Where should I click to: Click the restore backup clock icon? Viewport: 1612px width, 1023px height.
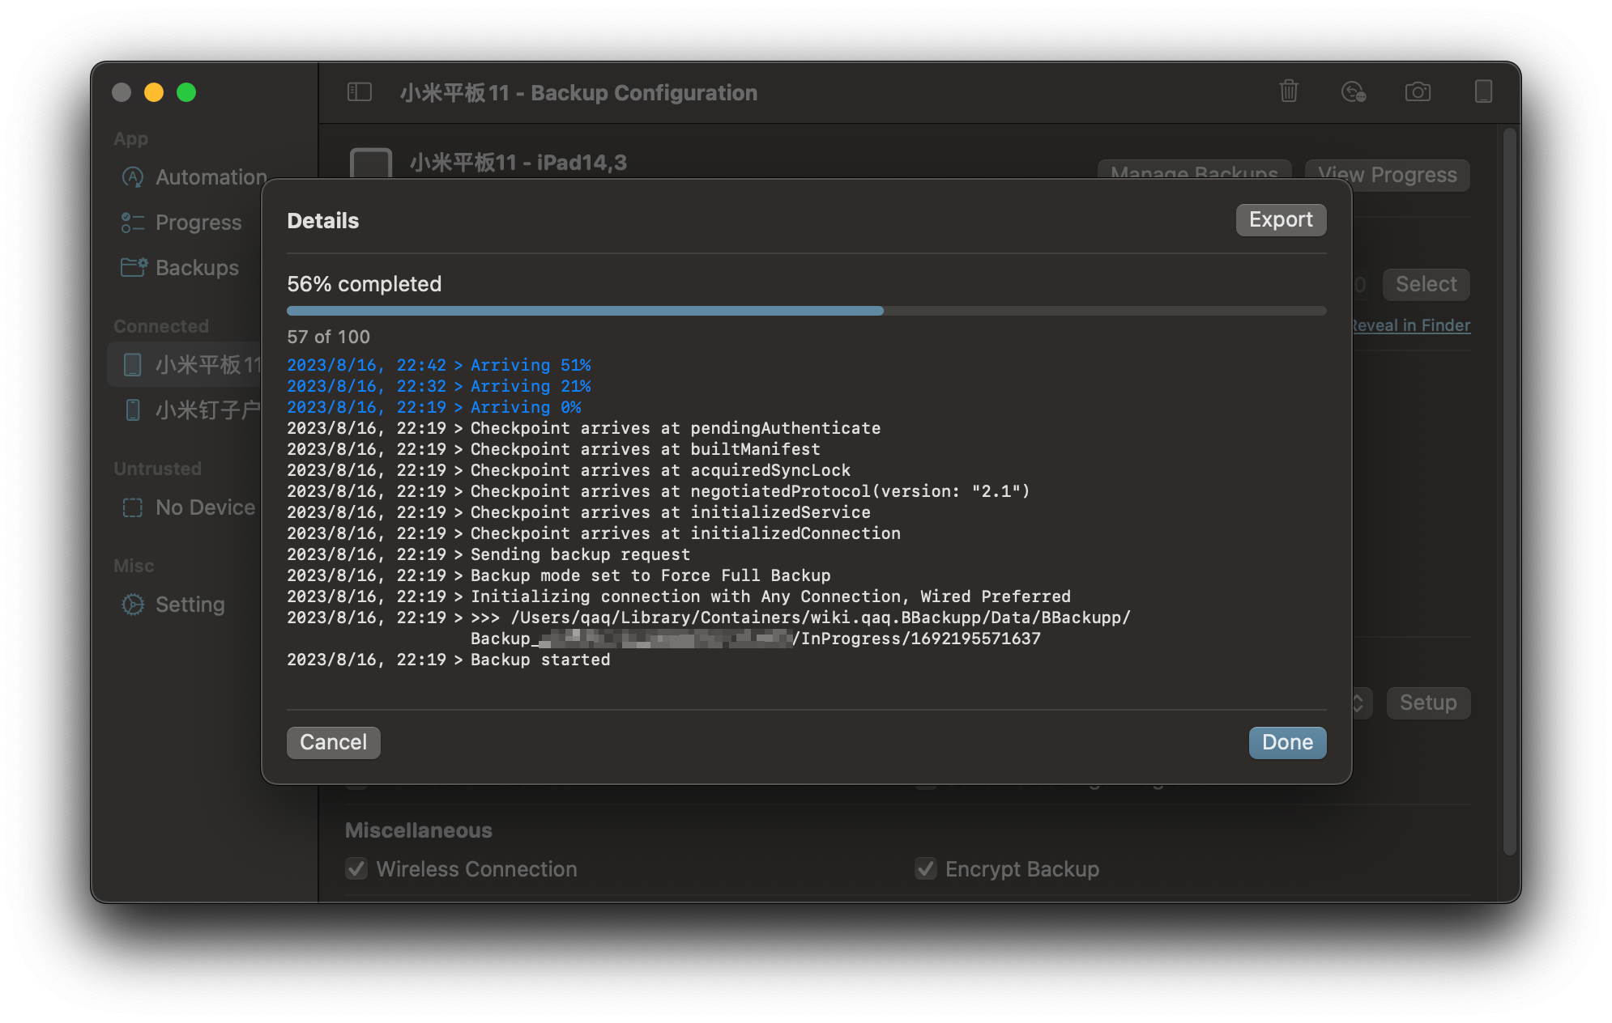pos(1353,91)
